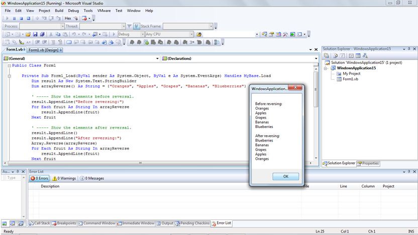
Task: Collapse the Form1_Load sub outline
Action: pos(10,76)
